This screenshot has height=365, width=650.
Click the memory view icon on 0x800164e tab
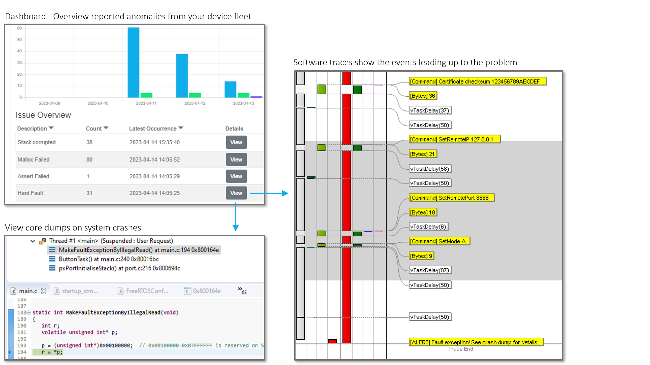[187, 291]
